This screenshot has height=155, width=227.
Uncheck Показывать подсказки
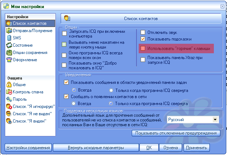[x=143, y=39]
